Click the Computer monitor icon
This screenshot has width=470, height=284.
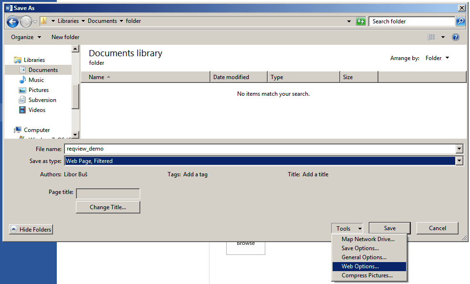(x=18, y=130)
